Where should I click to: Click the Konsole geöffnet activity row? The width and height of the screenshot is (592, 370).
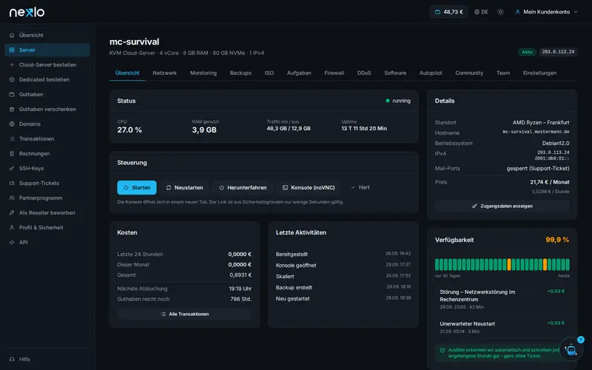tap(343, 265)
